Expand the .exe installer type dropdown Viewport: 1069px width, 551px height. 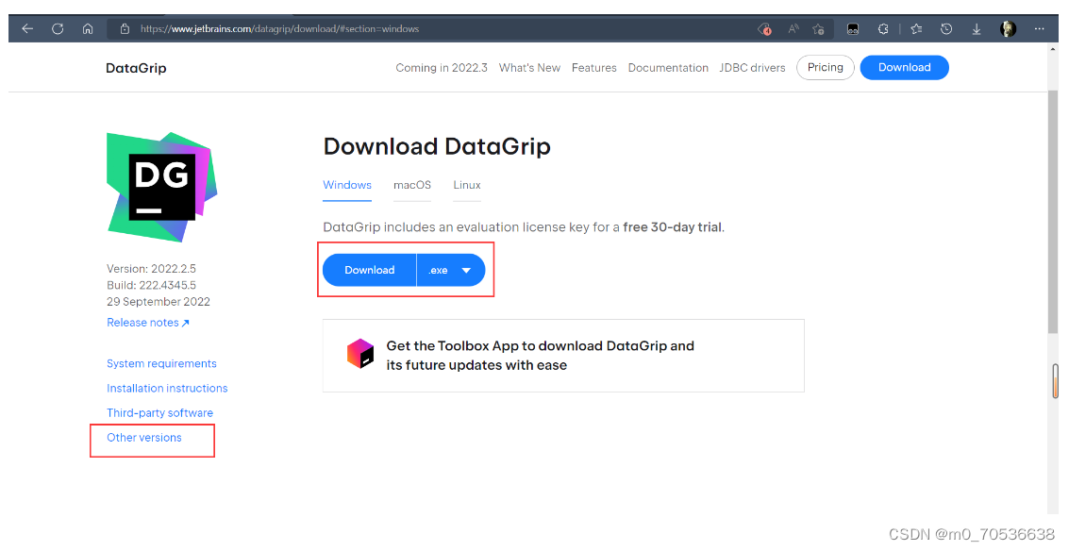coord(451,270)
